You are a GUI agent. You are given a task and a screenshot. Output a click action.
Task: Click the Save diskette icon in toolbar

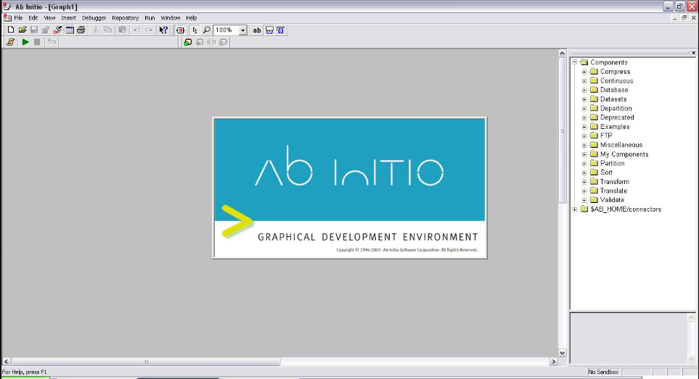(34, 30)
